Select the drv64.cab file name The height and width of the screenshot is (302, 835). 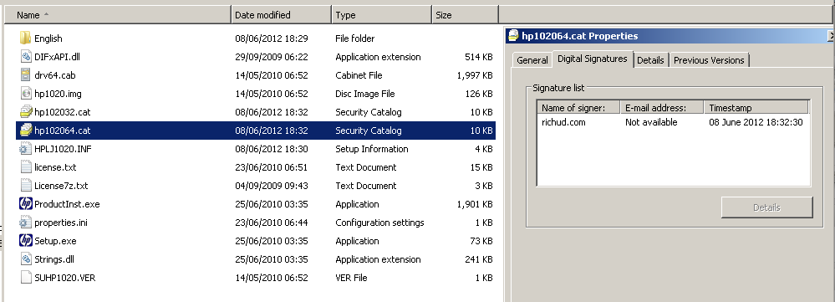click(55, 75)
